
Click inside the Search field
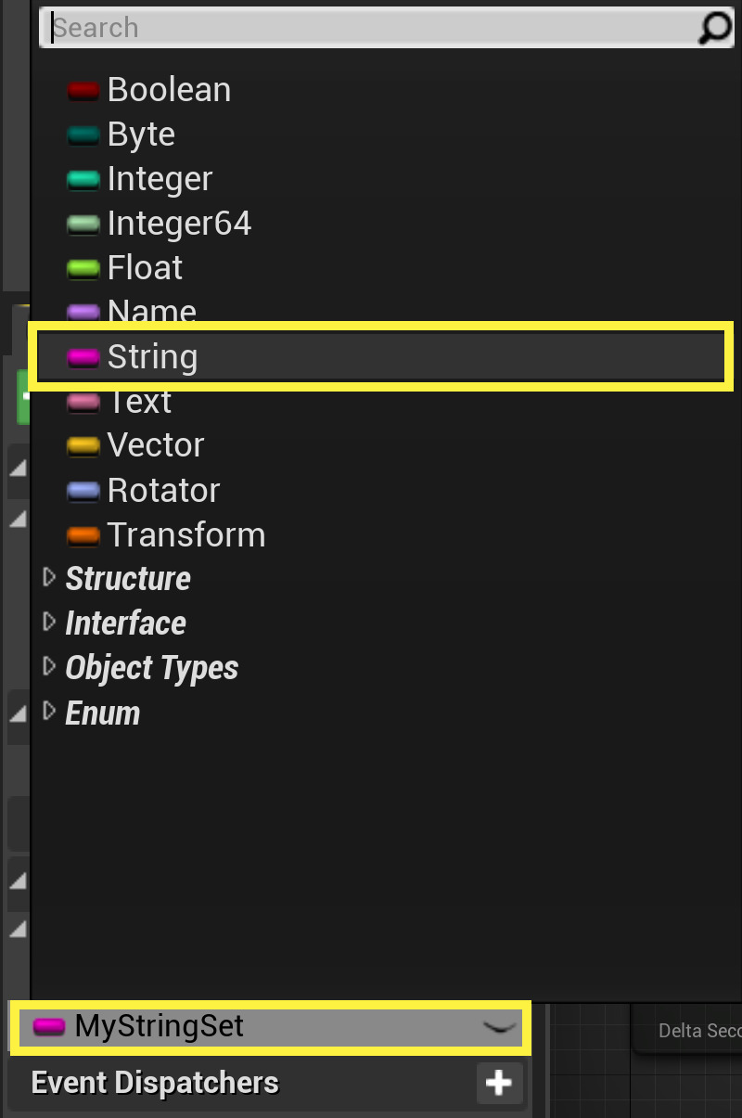[x=278, y=28]
